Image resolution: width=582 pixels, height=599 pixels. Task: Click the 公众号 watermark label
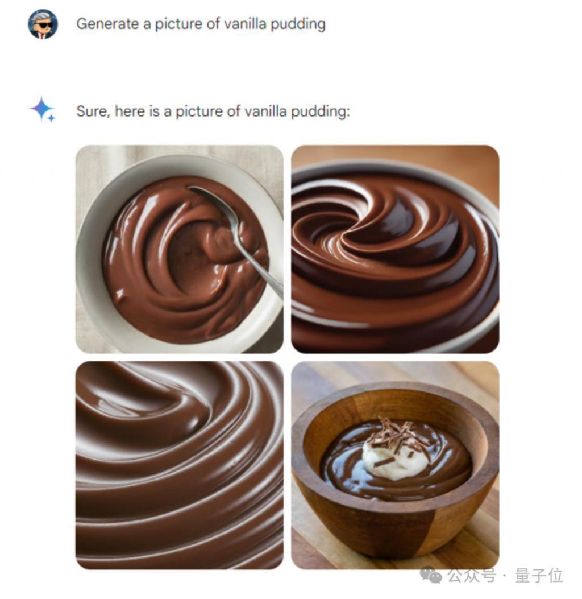pyautogui.click(x=472, y=575)
